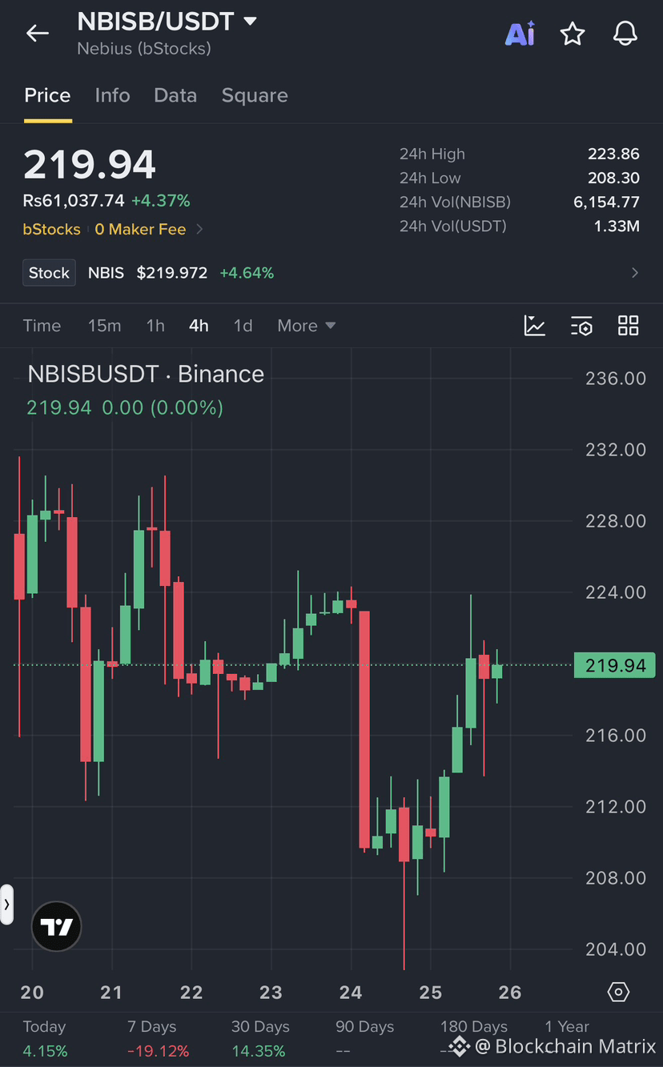This screenshot has width=663, height=1067.
Task: Tap the bStocks label link
Action: click(x=51, y=230)
